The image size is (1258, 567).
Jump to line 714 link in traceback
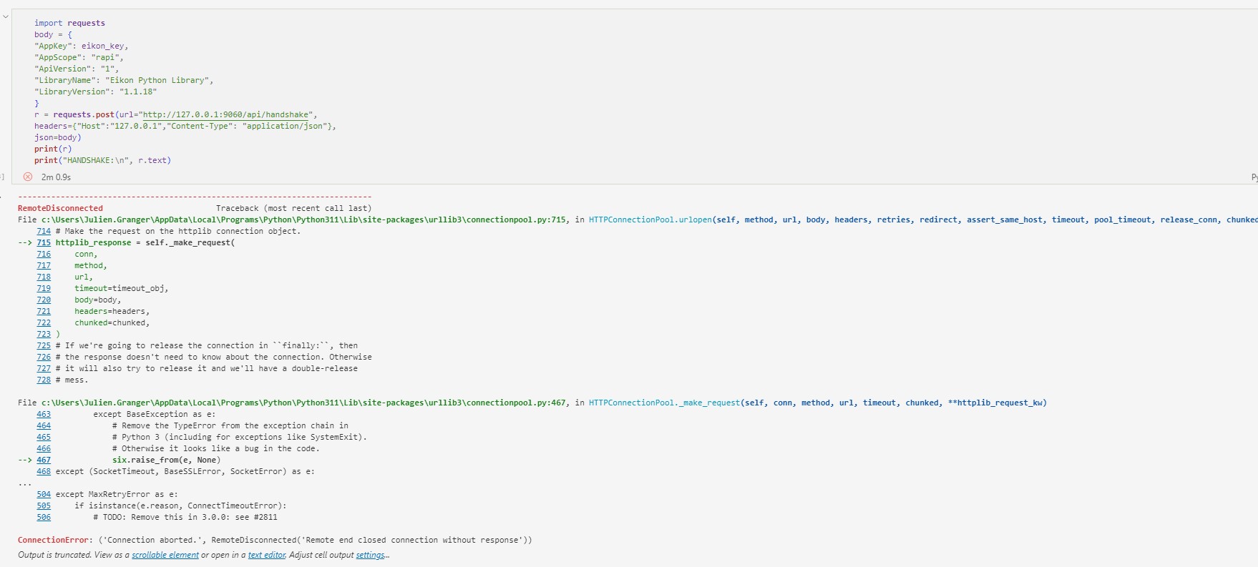[x=44, y=231]
